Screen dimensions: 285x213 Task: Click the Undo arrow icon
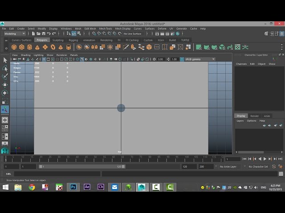click(49, 34)
